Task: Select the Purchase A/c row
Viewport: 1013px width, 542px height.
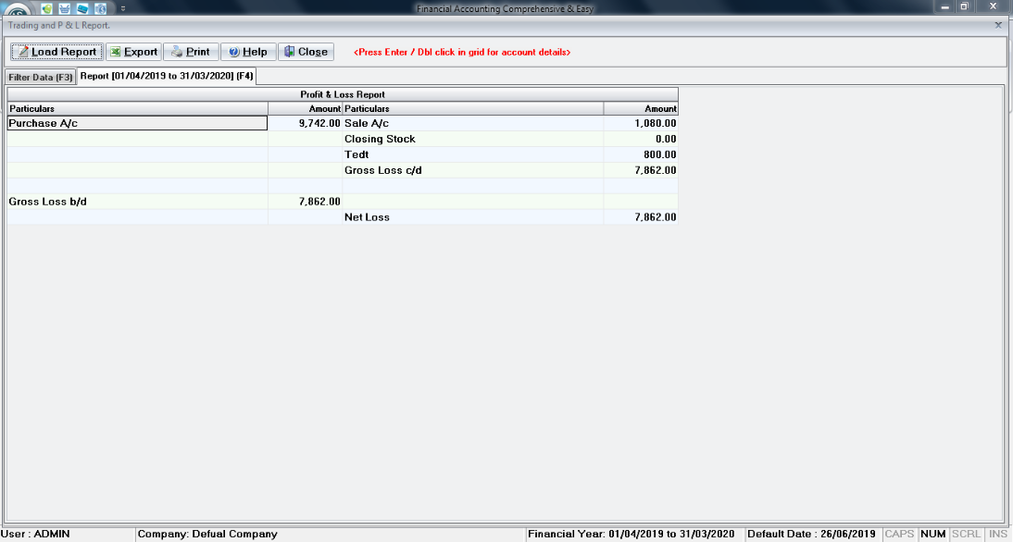Action: (x=137, y=123)
